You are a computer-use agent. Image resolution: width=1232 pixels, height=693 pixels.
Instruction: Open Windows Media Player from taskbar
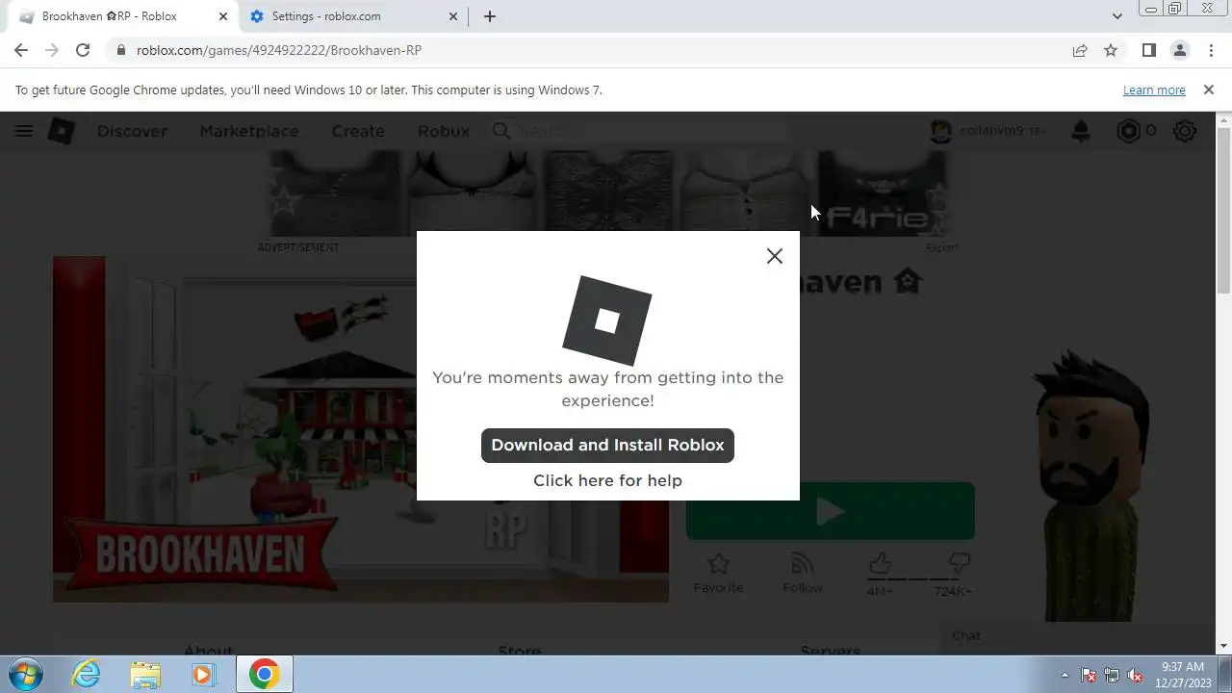[x=203, y=675]
